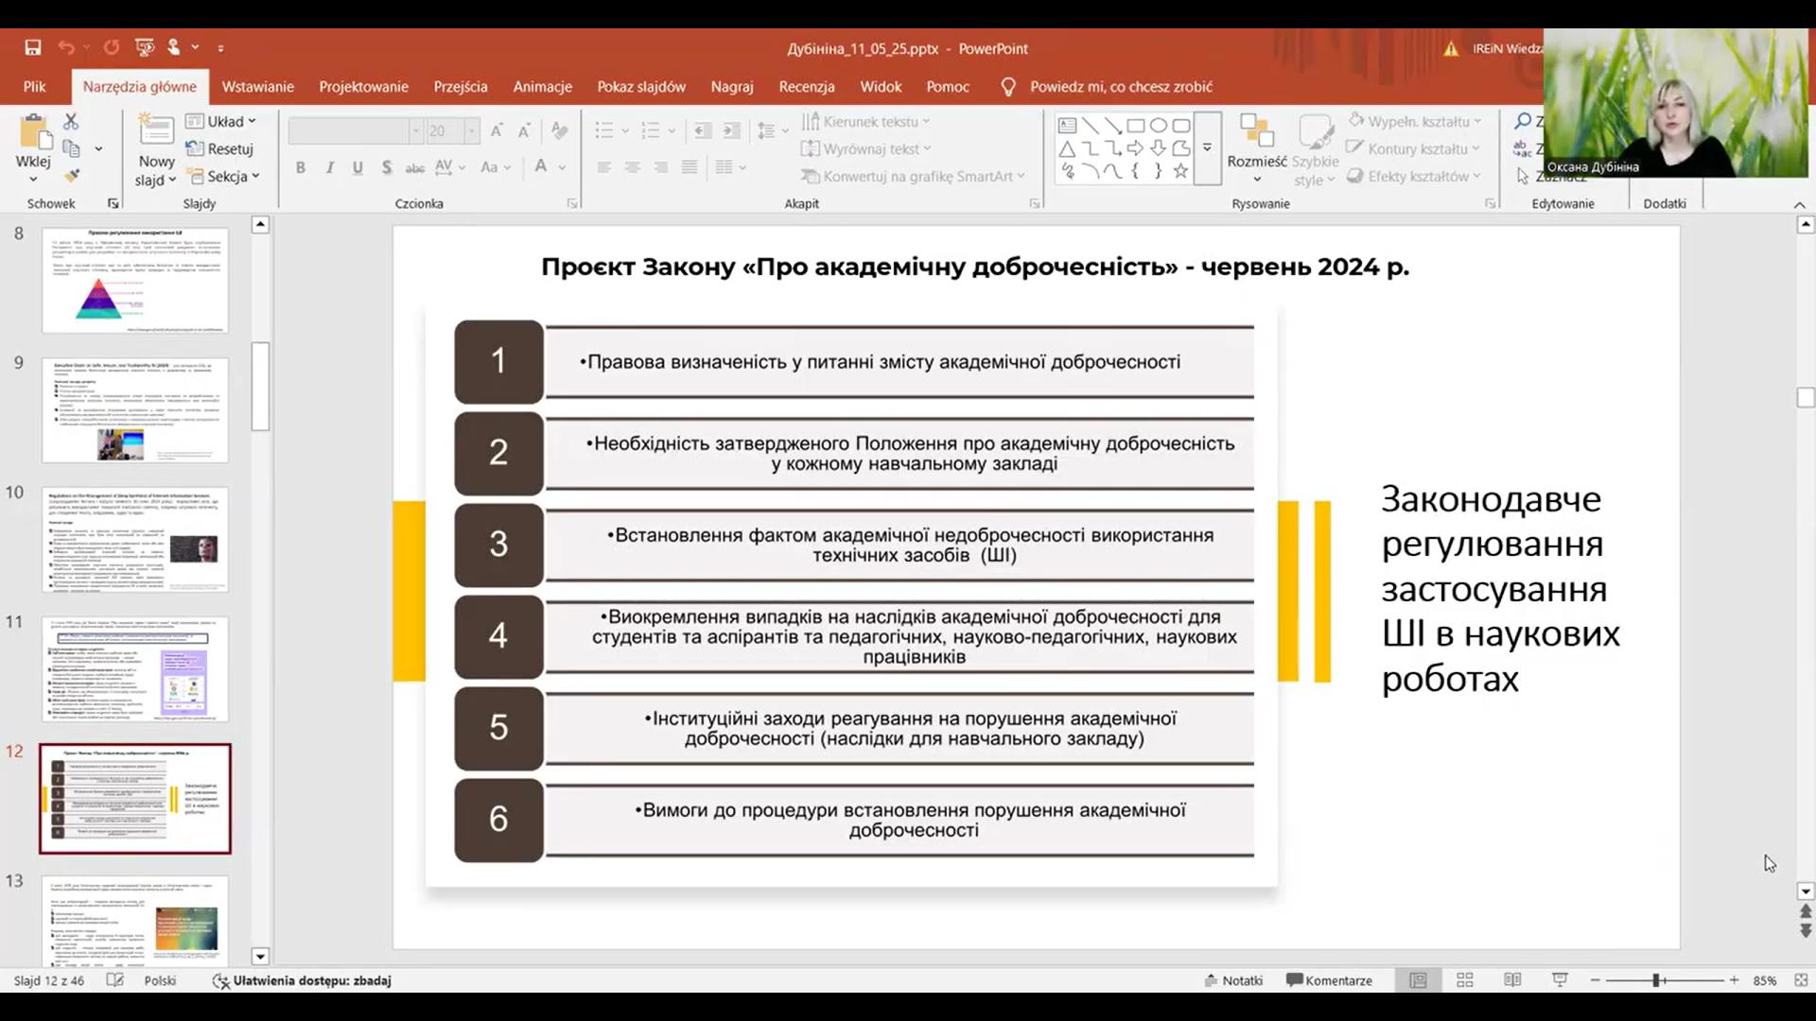1816x1021 pixels.
Task: Click the Resetuj button
Action: pyautogui.click(x=220, y=148)
